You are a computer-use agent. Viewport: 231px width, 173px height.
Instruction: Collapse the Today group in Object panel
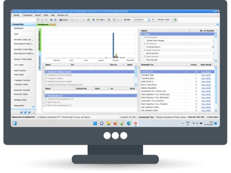(142, 34)
